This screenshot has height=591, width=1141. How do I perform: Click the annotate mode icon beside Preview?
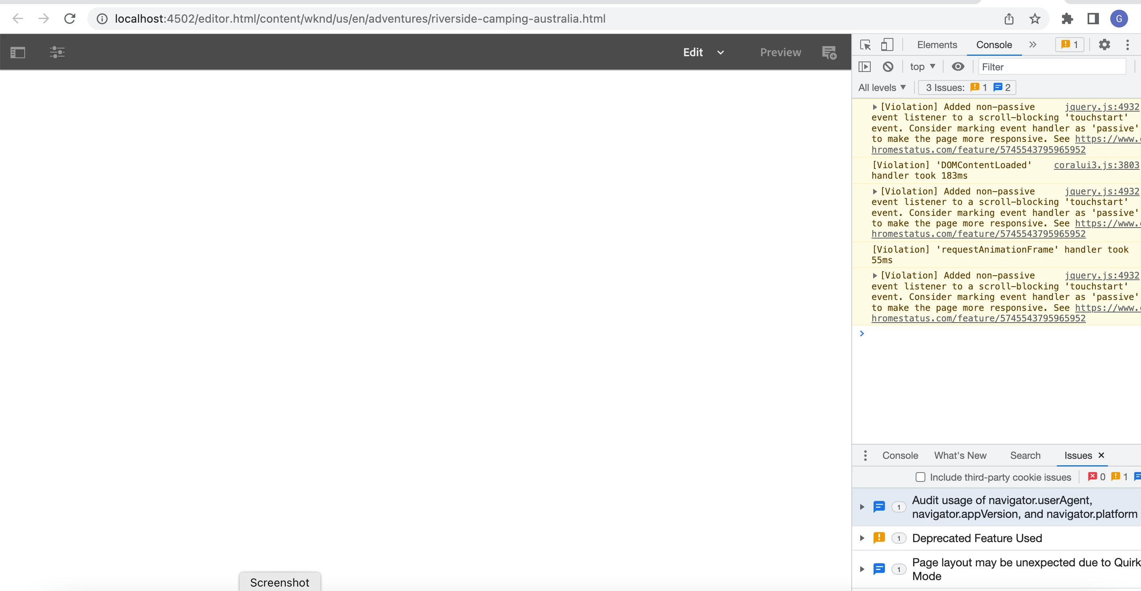point(829,53)
